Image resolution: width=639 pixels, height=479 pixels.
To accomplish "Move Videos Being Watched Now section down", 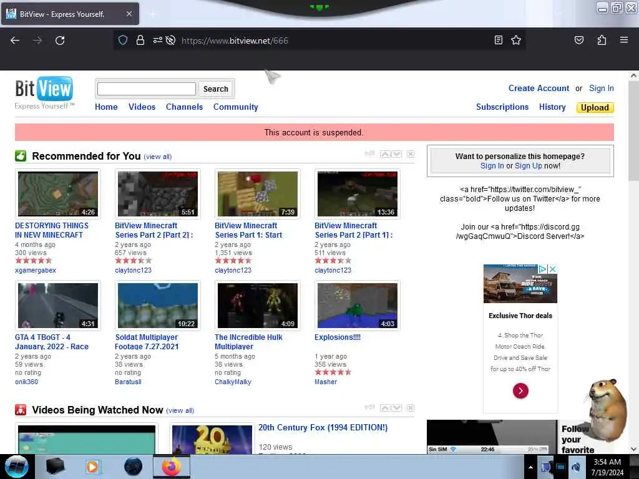I will [396, 408].
